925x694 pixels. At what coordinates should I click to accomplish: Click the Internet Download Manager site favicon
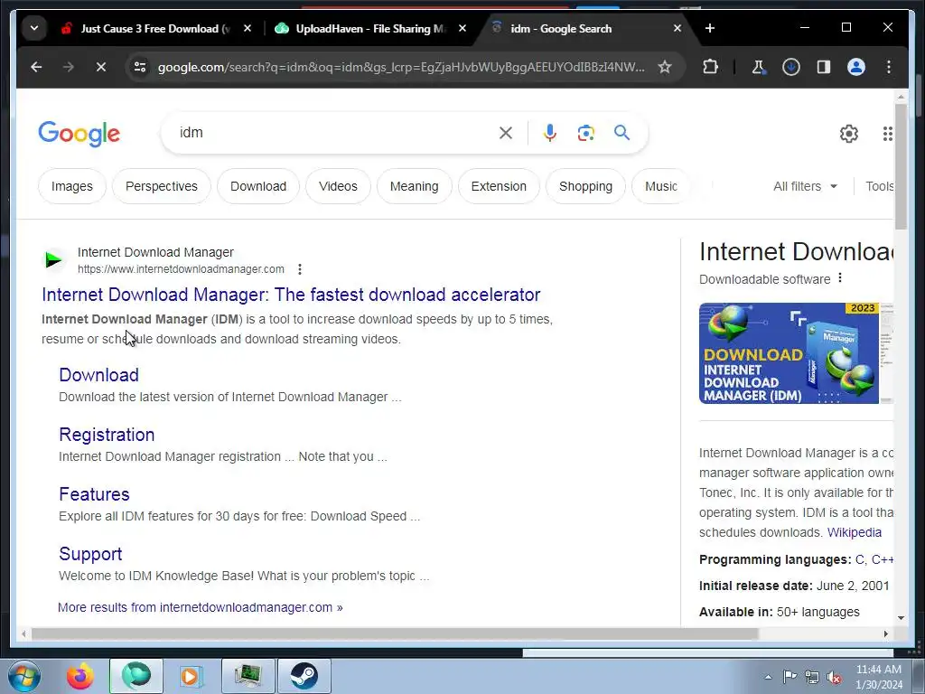(53, 259)
